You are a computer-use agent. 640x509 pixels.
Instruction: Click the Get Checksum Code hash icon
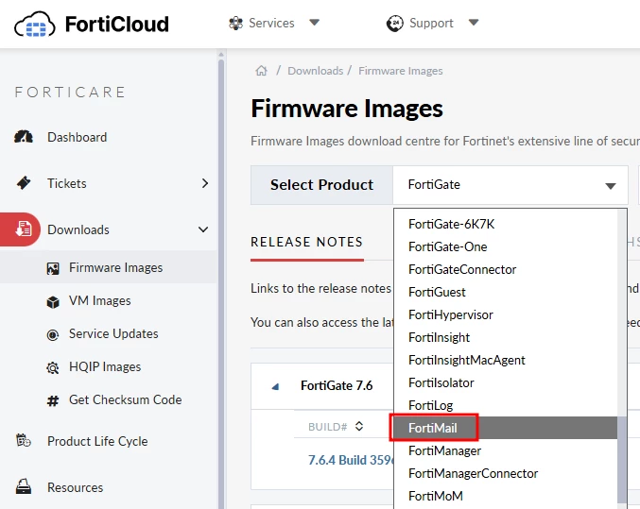pos(53,400)
